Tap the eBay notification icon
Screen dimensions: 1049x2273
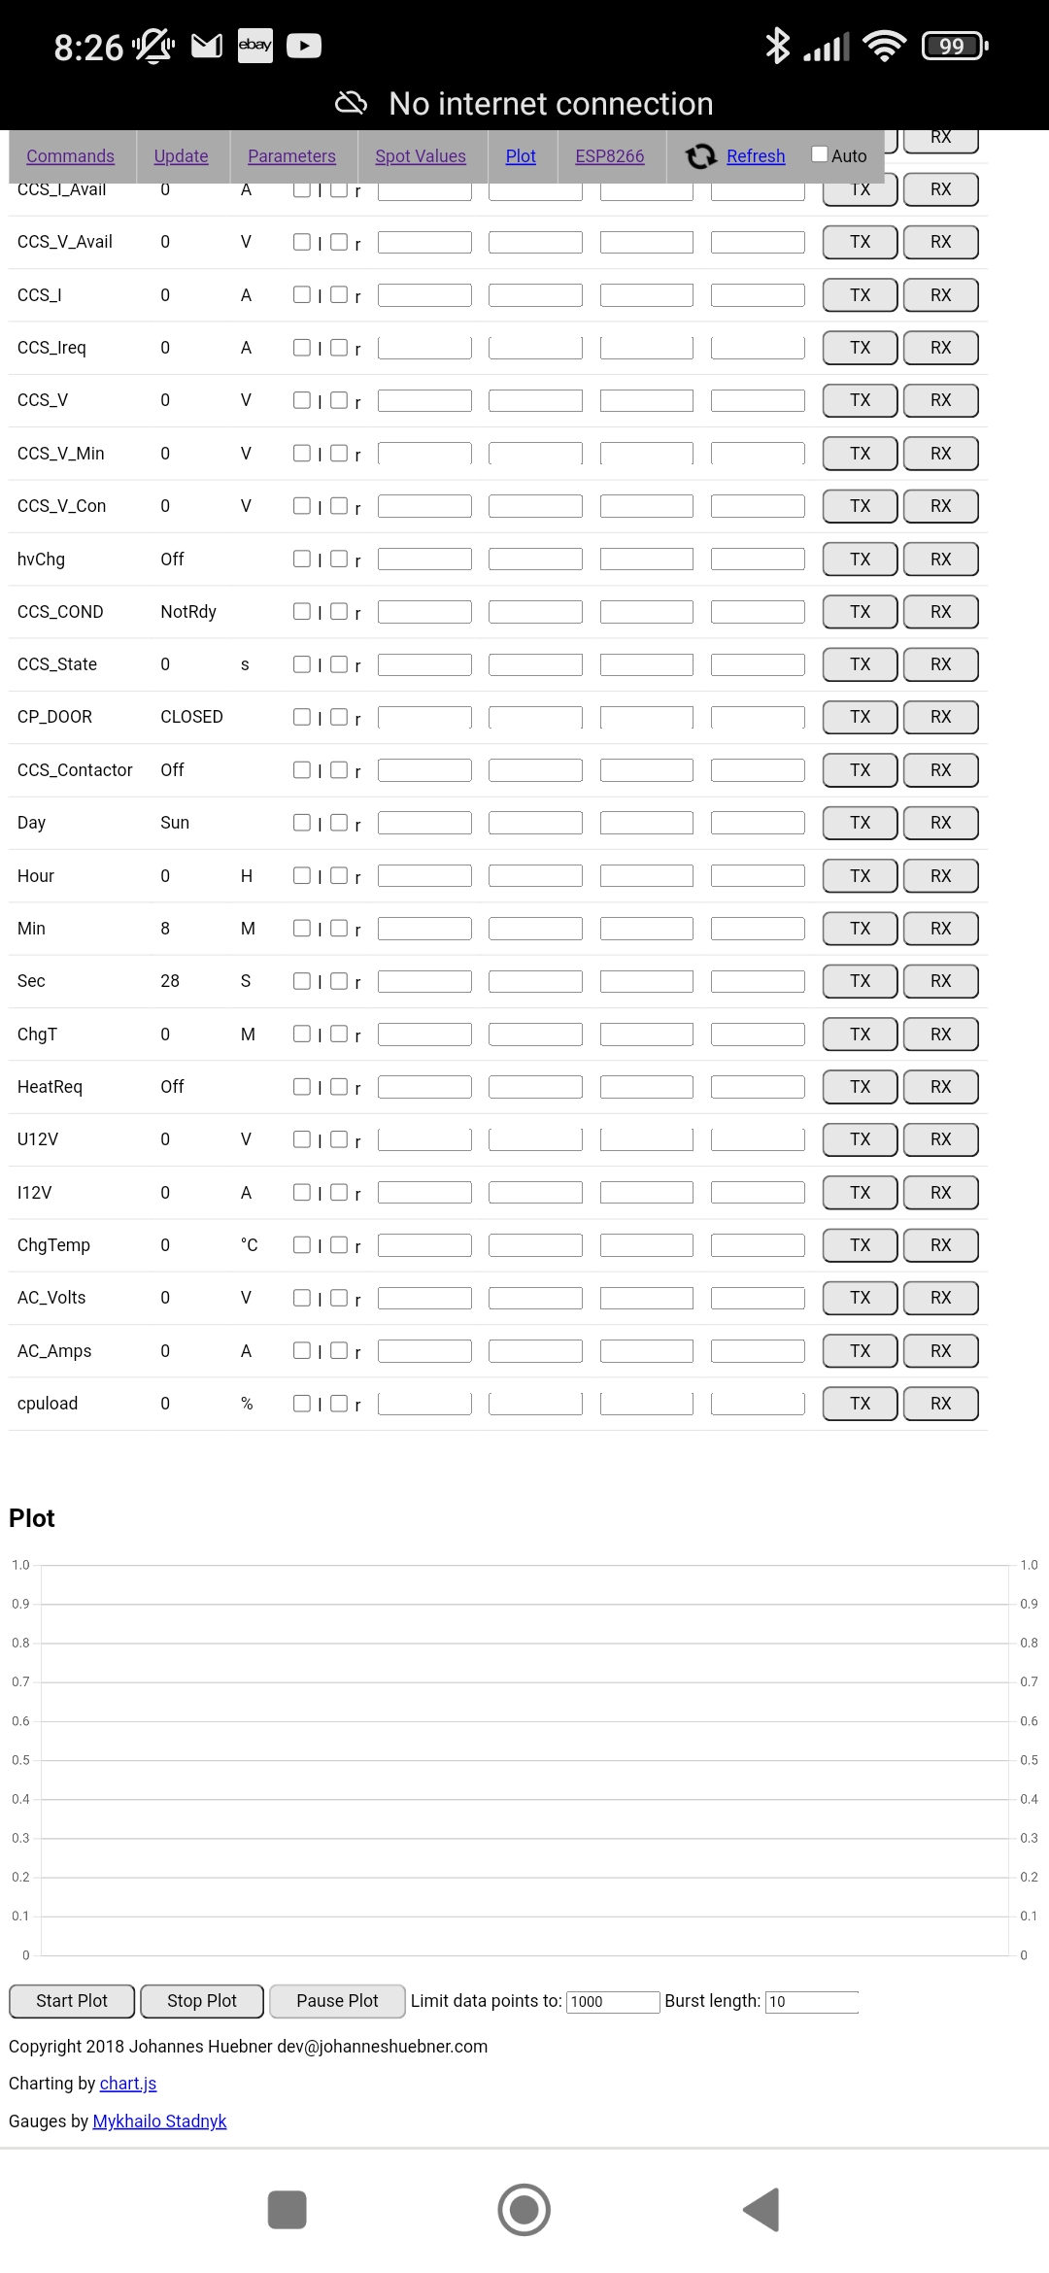pos(255,46)
